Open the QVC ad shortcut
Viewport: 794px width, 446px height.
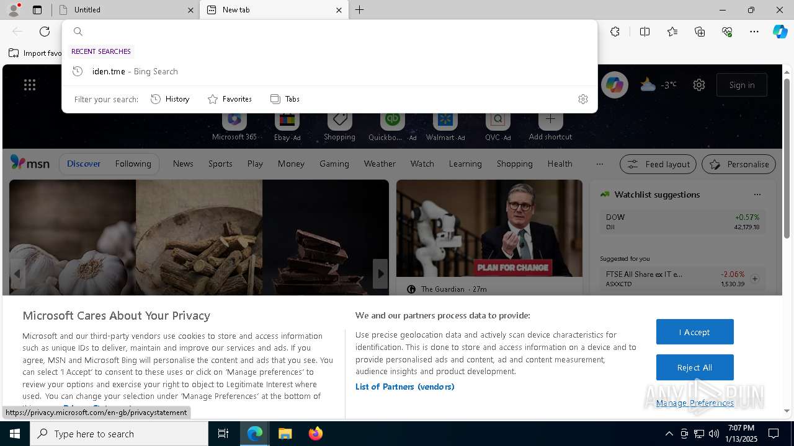point(497,127)
